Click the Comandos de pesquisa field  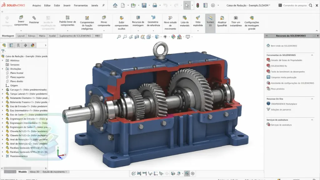click(x=295, y=6)
